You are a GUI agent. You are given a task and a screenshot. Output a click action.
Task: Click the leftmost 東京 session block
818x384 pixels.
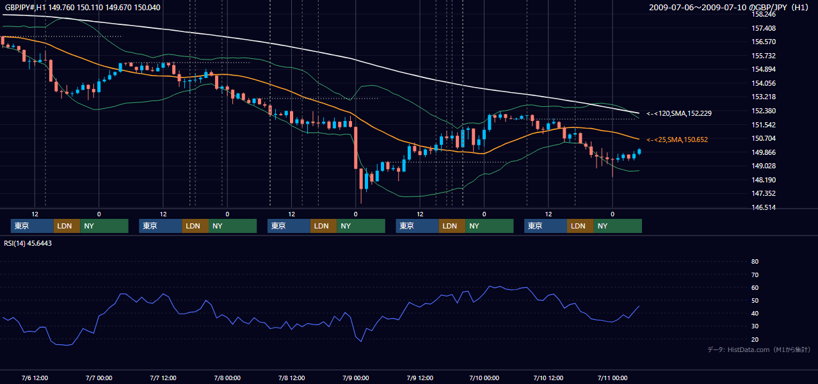32,226
